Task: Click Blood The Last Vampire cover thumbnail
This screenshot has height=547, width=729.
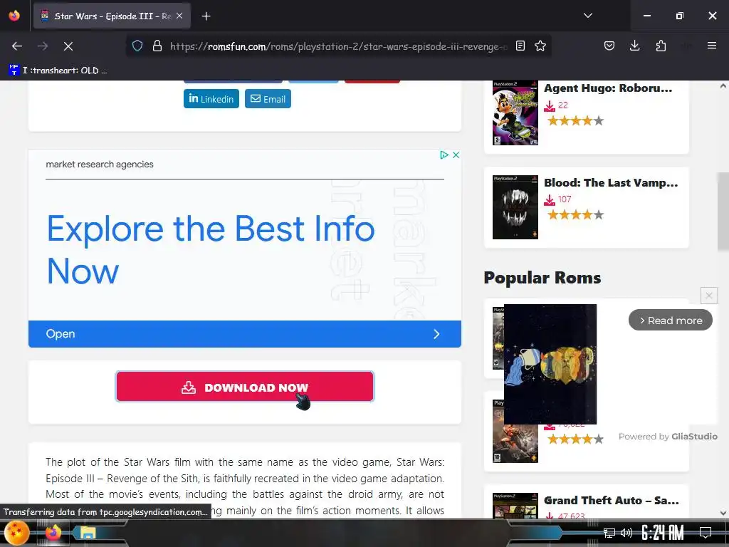Action: click(515, 207)
